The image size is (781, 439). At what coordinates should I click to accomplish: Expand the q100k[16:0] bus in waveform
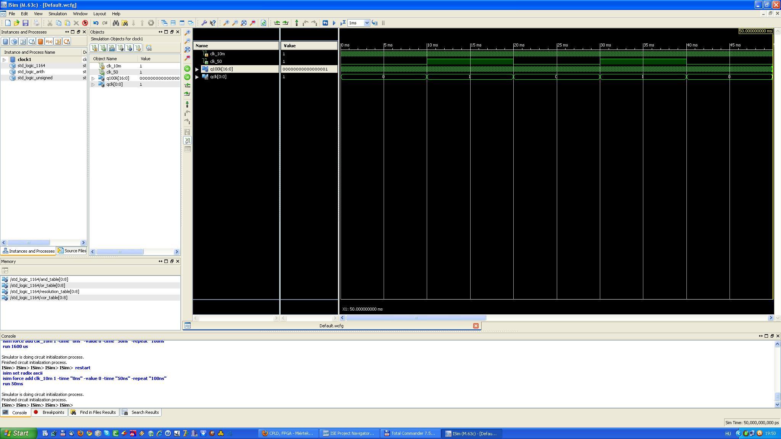(x=197, y=69)
